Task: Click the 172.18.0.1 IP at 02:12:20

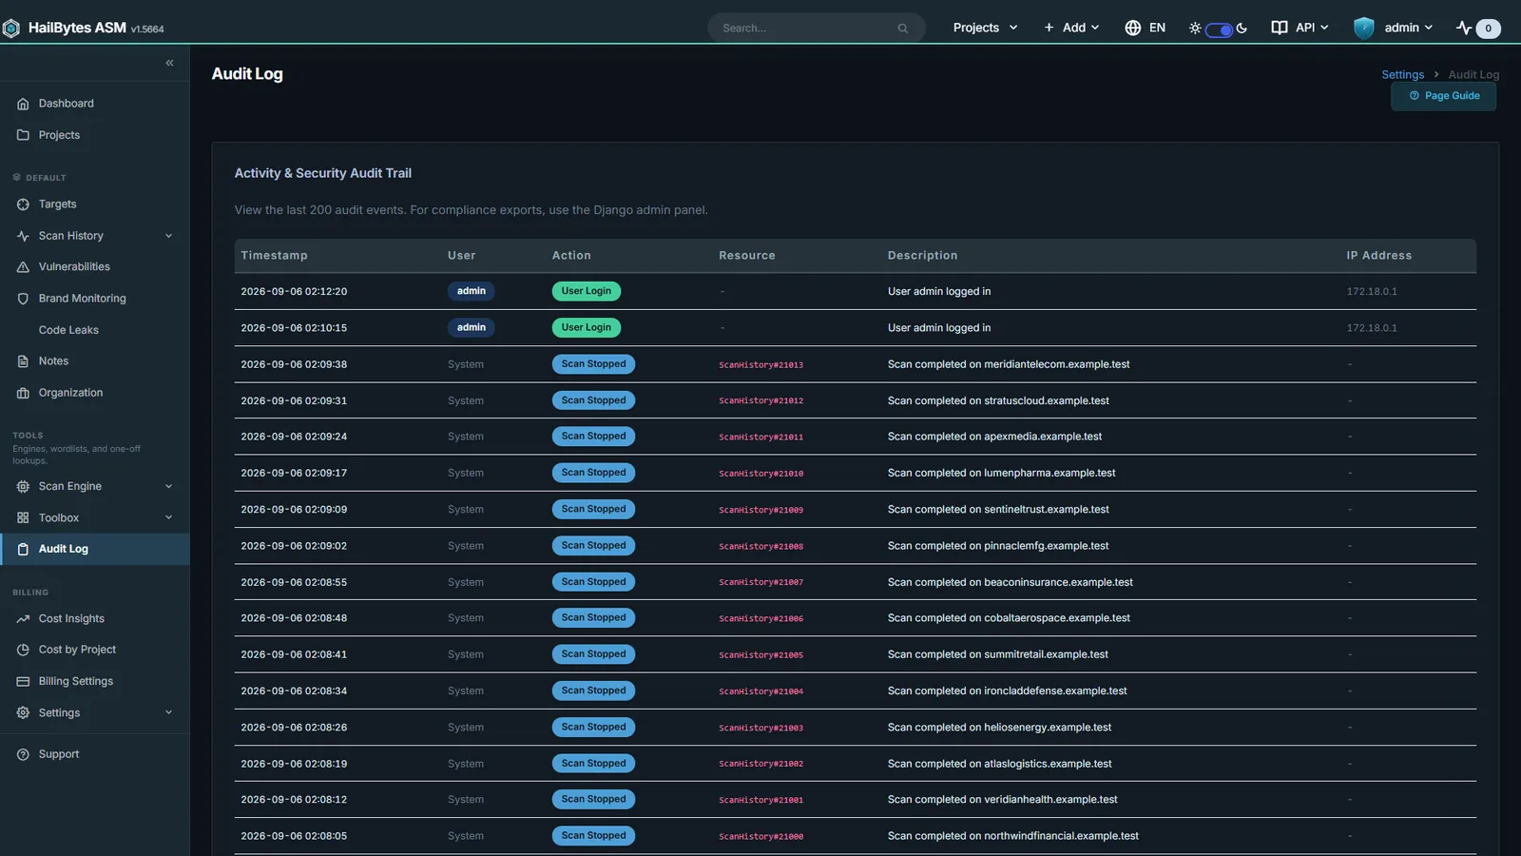Action: [1372, 292]
